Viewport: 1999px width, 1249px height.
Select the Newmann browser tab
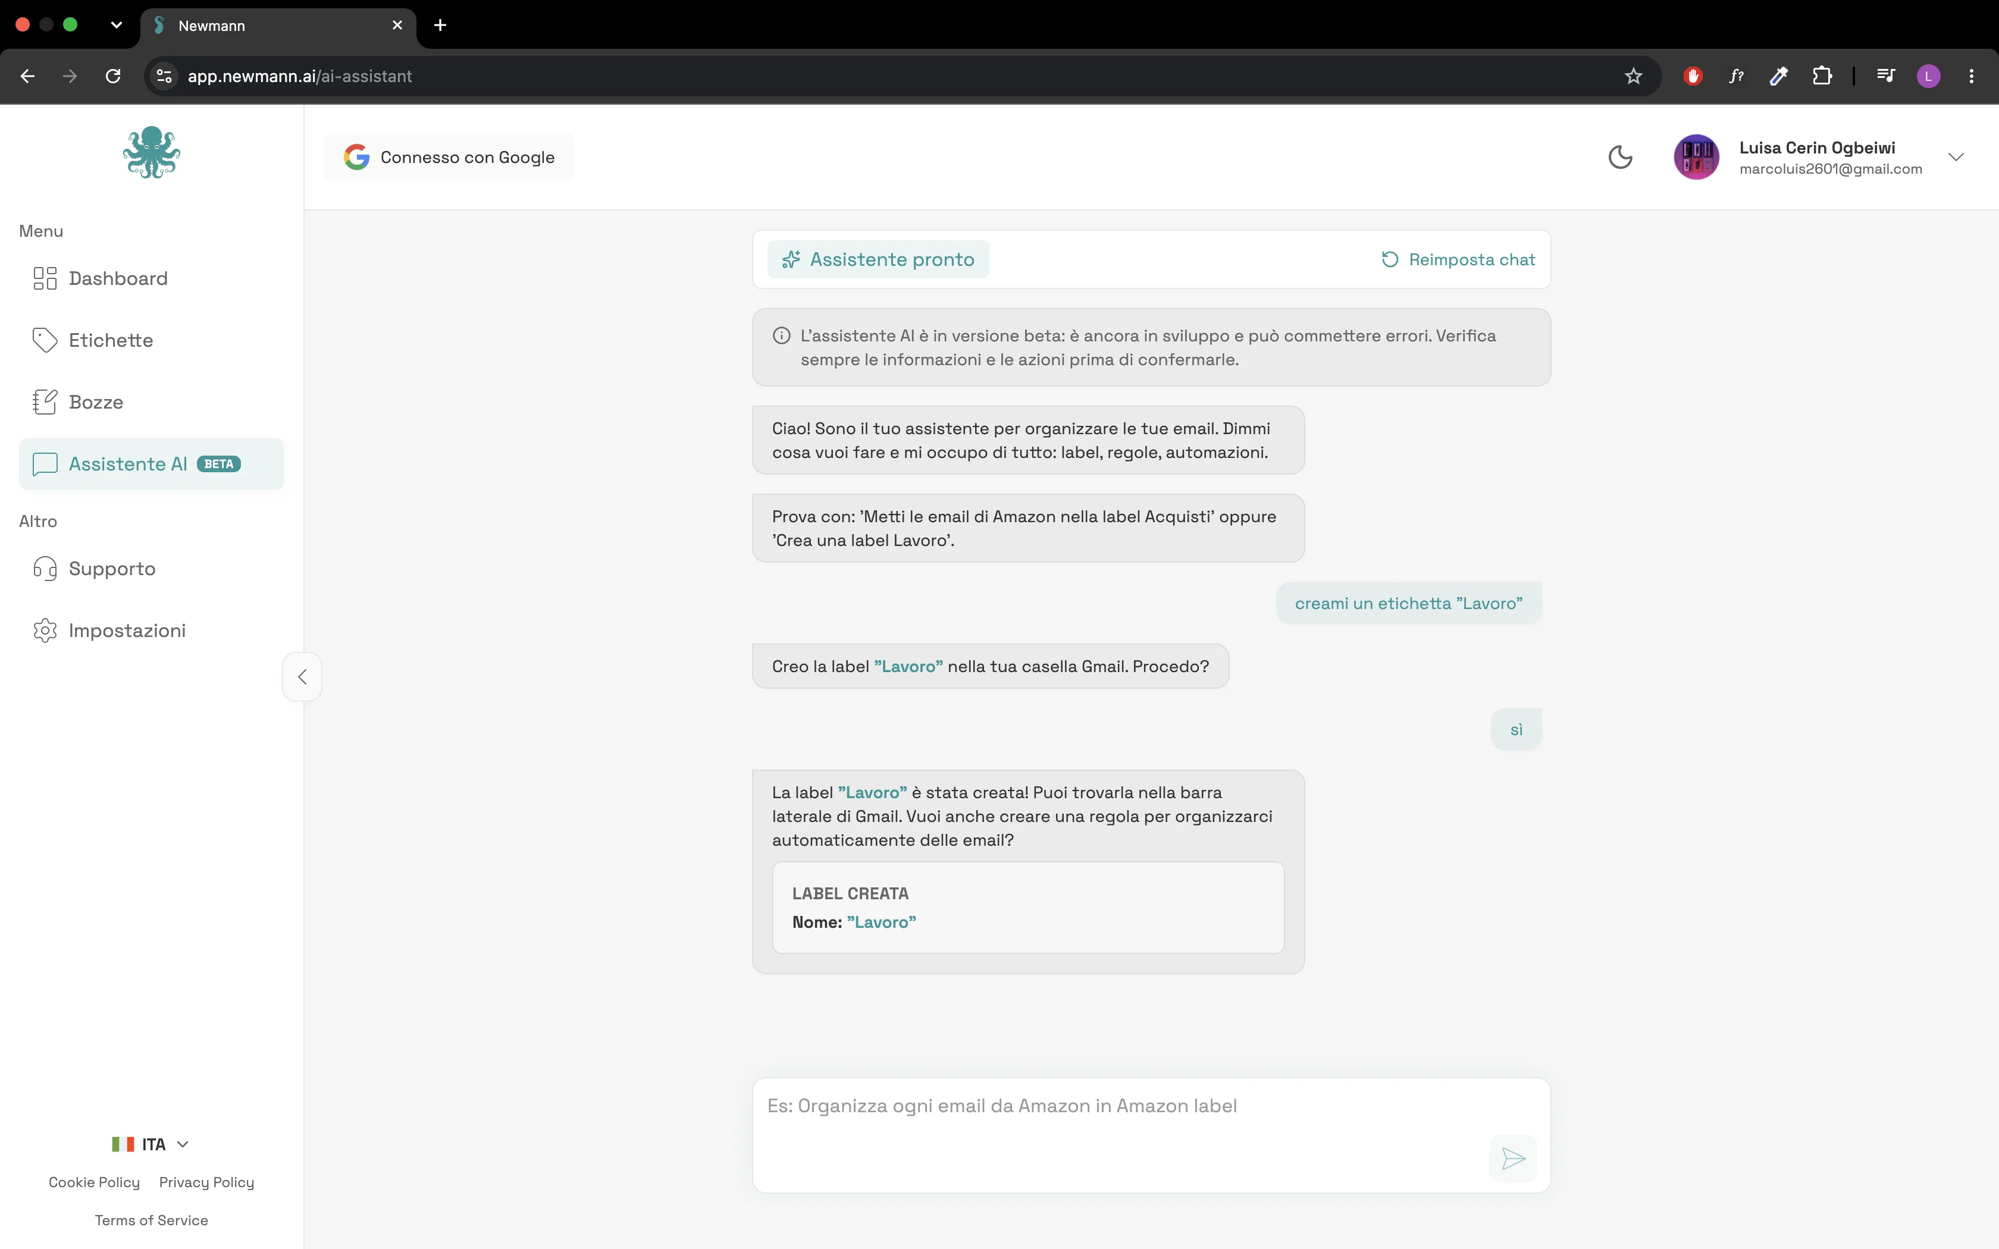(x=278, y=26)
